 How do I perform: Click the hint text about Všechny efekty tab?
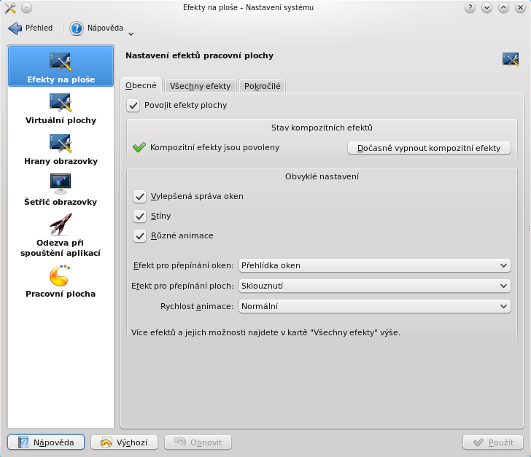pyautogui.click(x=265, y=333)
